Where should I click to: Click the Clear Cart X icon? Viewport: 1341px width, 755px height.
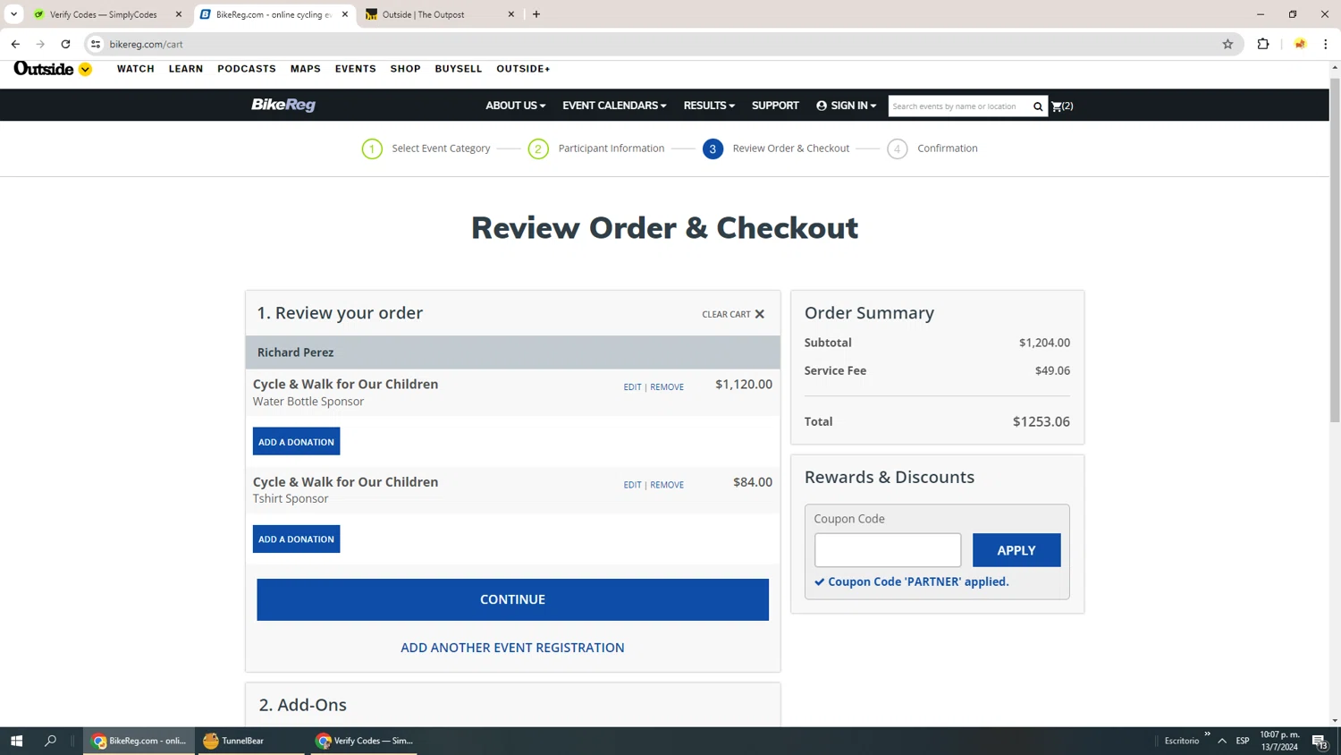click(759, 314)
